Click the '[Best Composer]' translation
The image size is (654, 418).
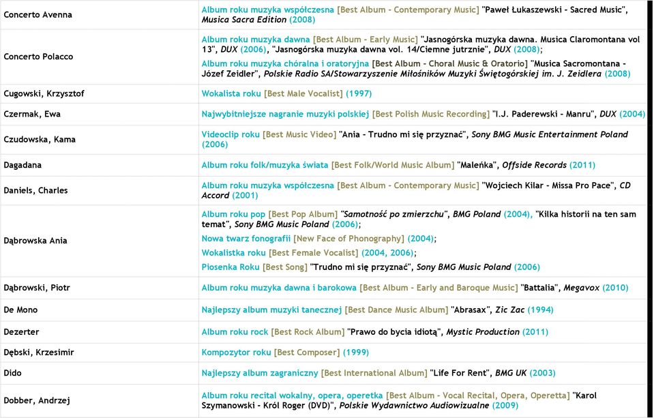307,353
